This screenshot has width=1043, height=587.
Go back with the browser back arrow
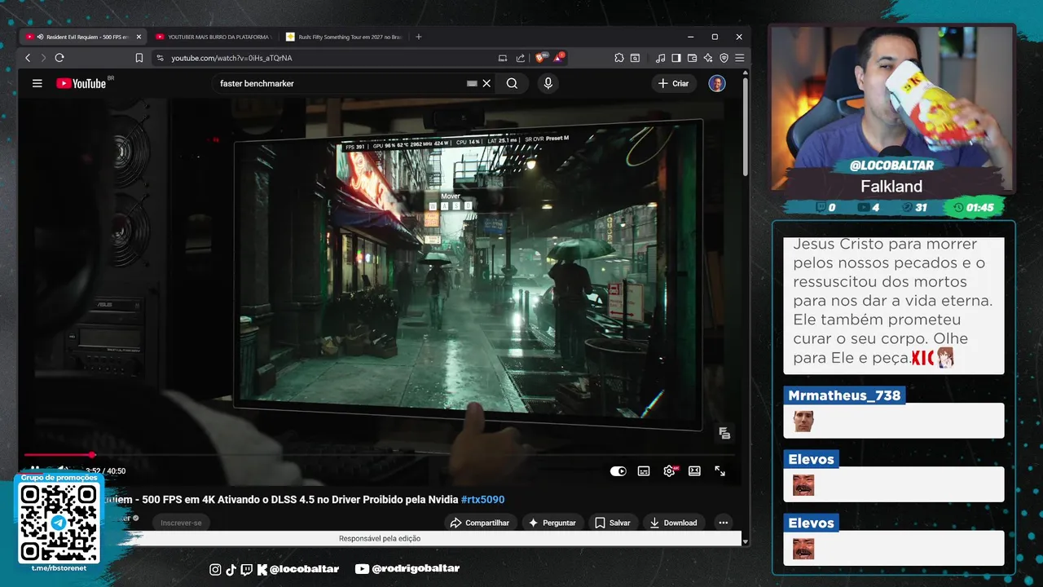(28, 58)
